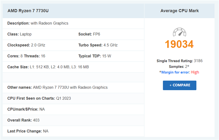
Task: Click the Description with Radeon Graphics row
Action: pyautogui.click(x=73, y=23)
